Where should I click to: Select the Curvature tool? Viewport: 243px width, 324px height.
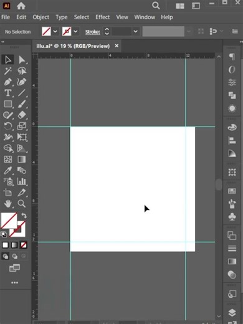(x=22, y=82)
